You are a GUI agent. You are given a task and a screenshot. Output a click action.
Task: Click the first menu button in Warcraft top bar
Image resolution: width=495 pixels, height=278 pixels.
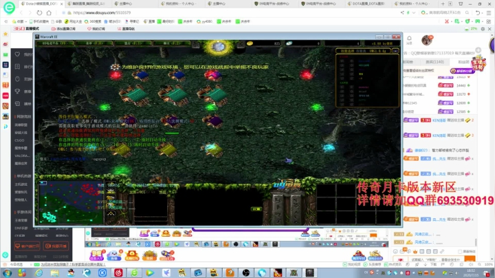(x=55, y=43)
